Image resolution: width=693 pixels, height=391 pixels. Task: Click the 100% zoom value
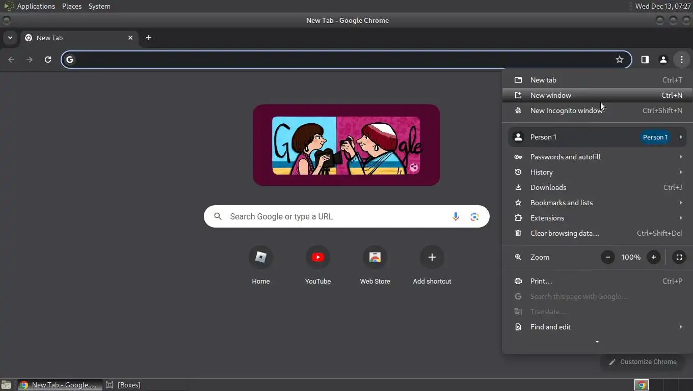(x=631, y=257)
